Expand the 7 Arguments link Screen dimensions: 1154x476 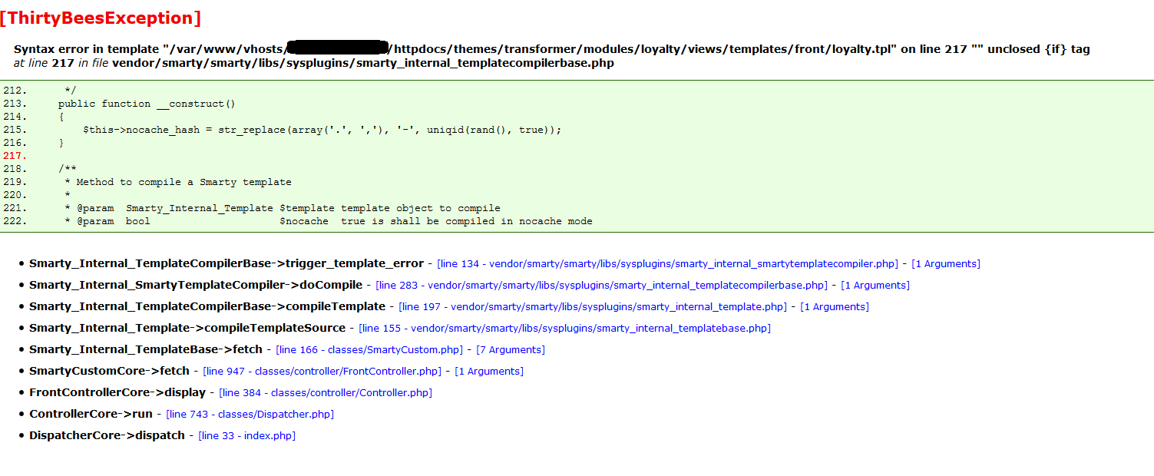[511, 350]
